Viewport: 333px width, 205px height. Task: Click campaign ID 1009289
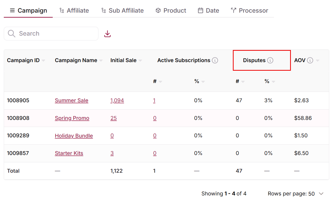pyautogui.click(x=18, y=136)
